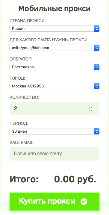
Task: Open the Оператор dropdown showing Ростелеком
Action: tap(54, 67)
